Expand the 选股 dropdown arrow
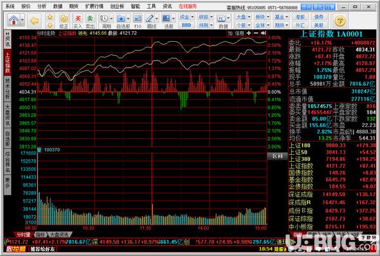Viewport: 380px width, 256px height. click(x=174, y=18)
